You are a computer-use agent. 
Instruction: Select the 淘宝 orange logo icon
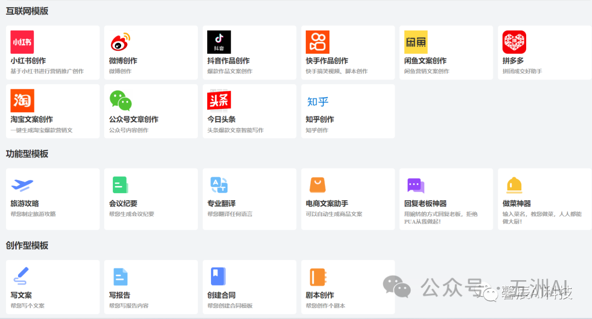pyautogui.click(x=22, y=101)
